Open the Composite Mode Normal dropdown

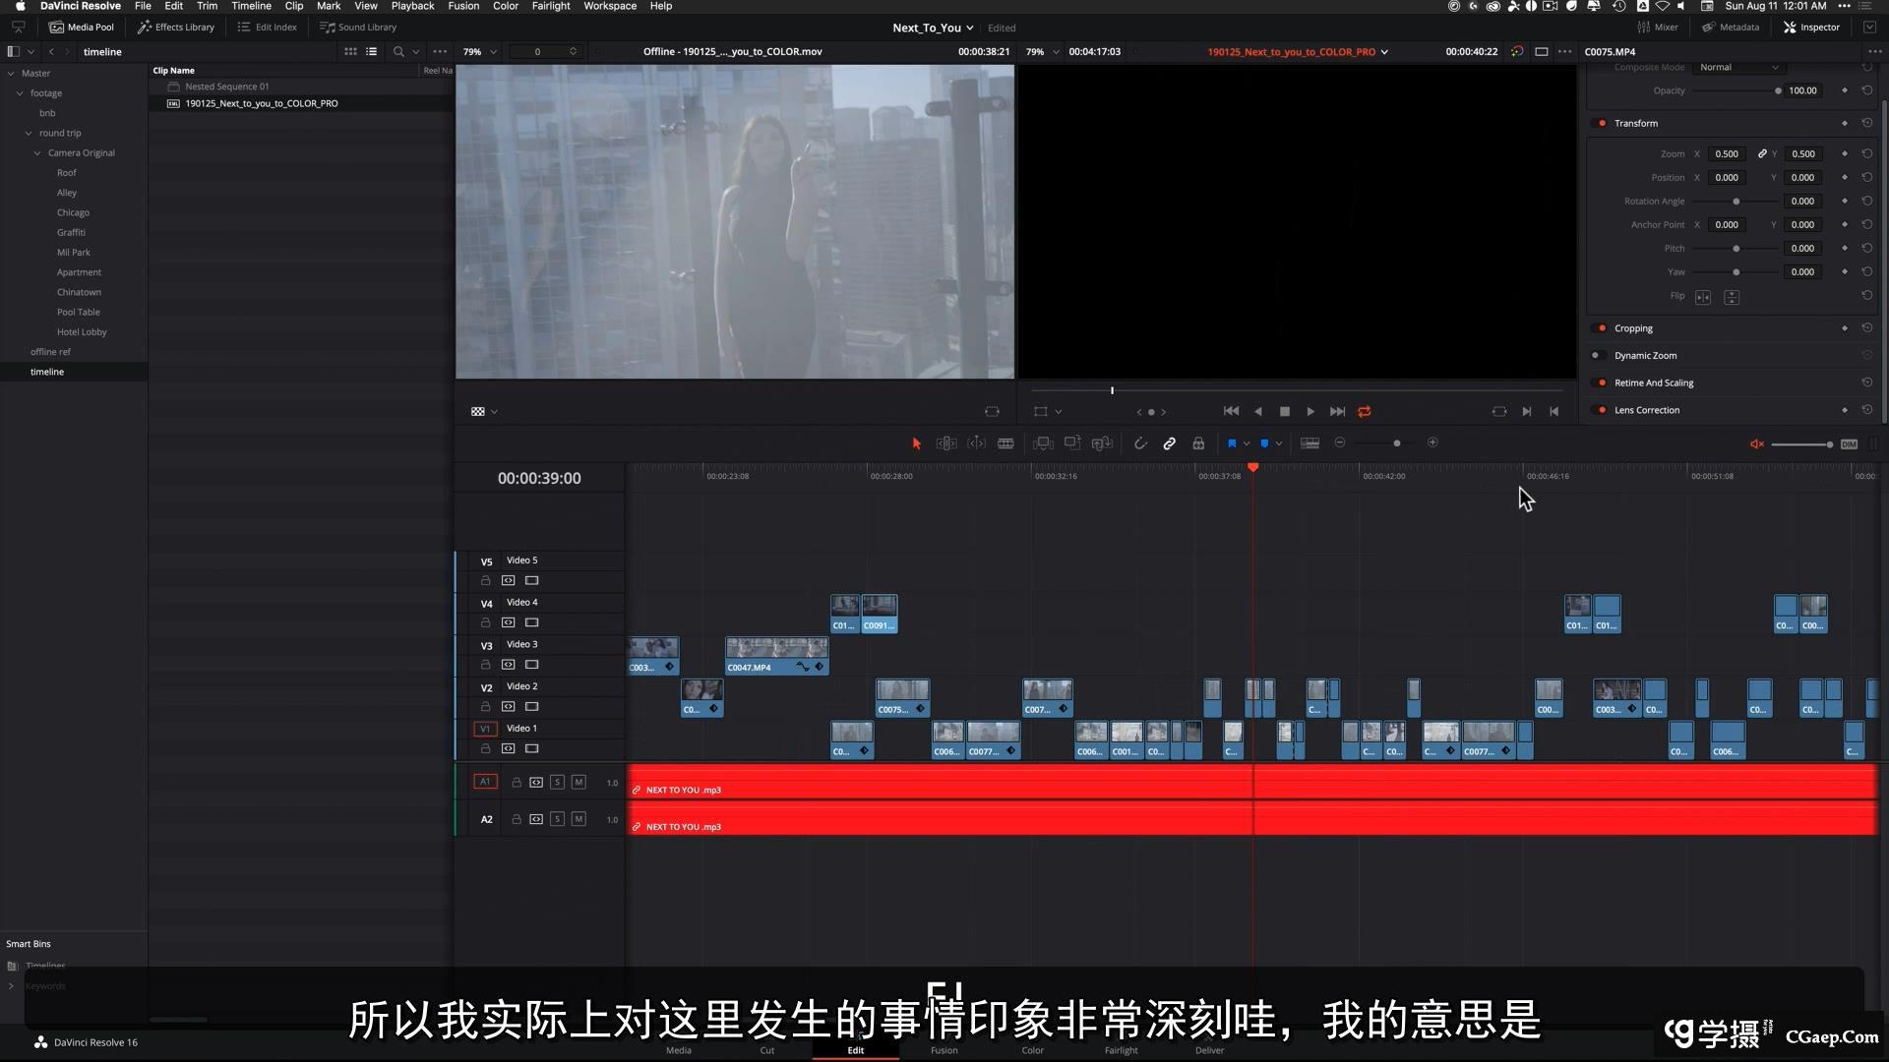[x=1737, y=67]
